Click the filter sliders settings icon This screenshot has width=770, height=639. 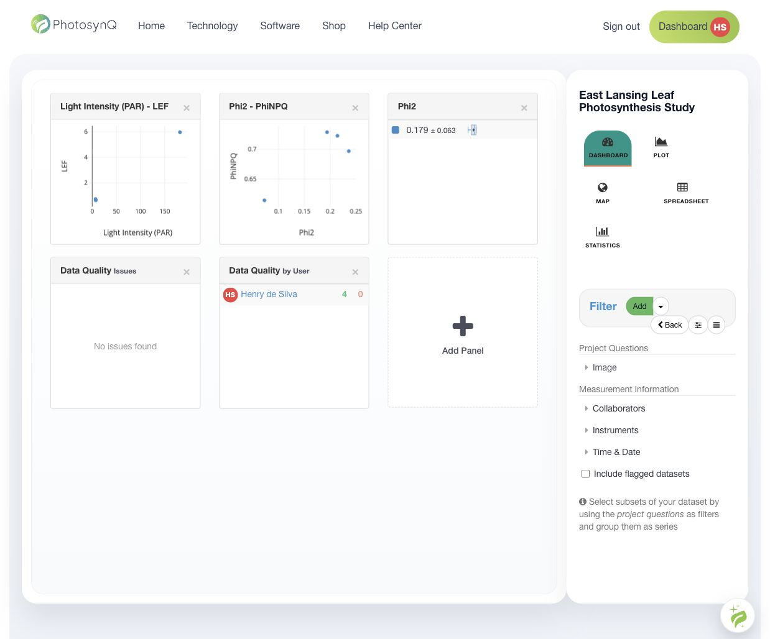[x=698, y=325]
